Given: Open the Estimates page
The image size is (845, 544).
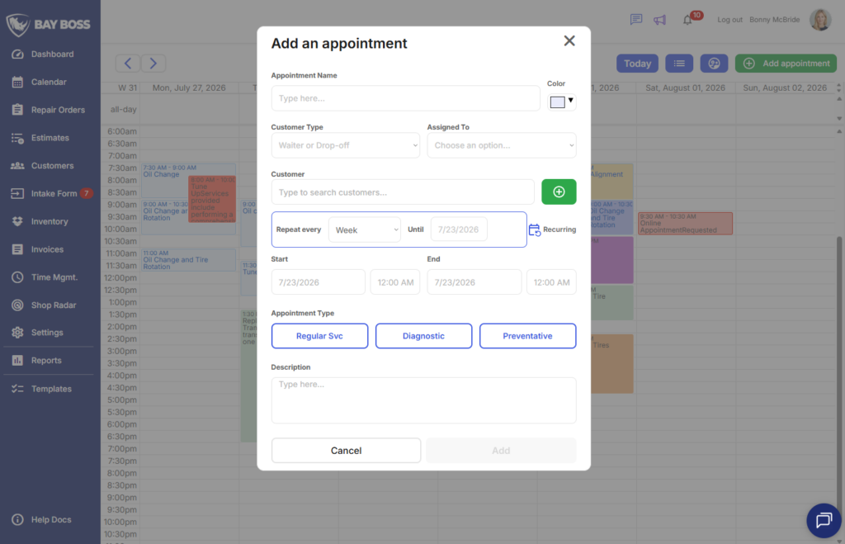Looking at the screenshot, I should tap(50, 138).
